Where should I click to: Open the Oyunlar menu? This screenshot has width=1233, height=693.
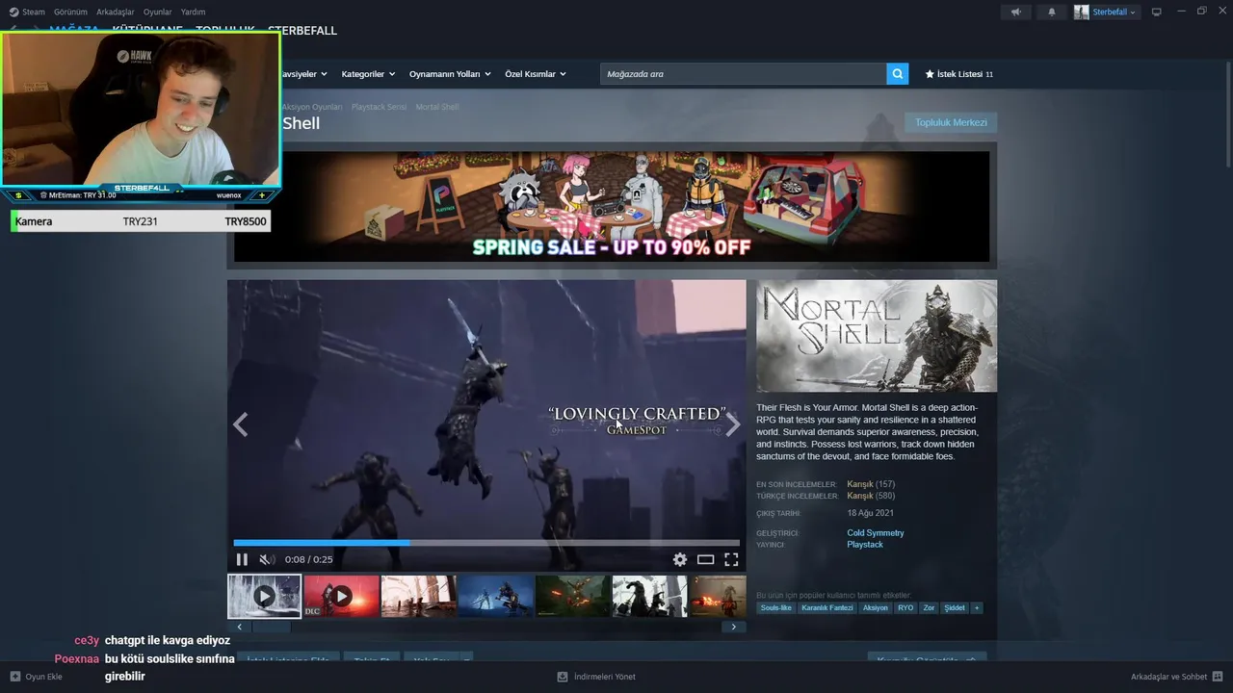click(x=157, y=12)
